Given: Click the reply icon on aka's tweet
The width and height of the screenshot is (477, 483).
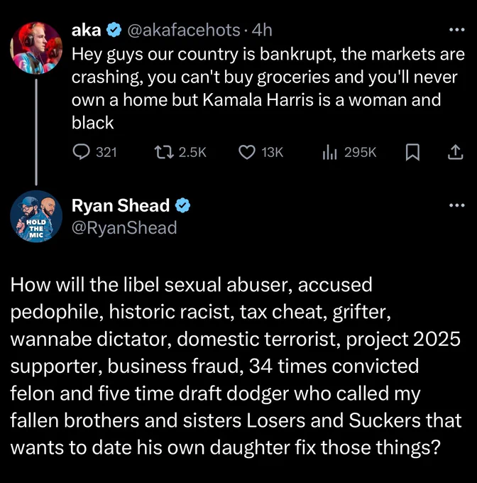Looking at the screenshot, I should [81, 152].
